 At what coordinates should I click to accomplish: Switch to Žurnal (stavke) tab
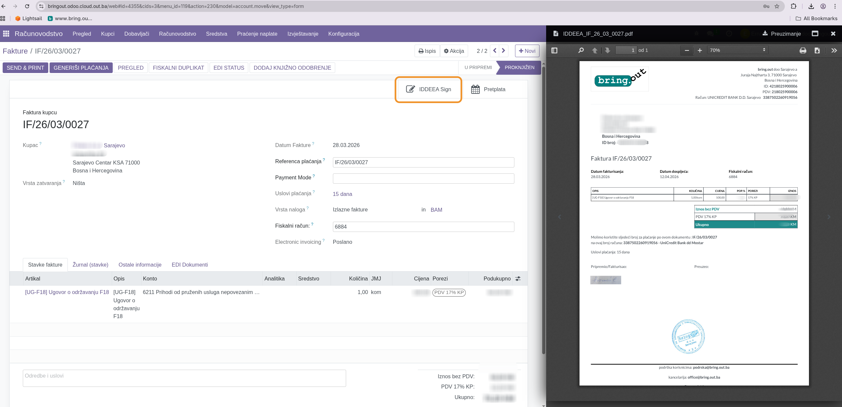click(90, 265)
